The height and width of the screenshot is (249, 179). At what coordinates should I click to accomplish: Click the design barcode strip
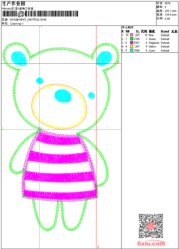40,14
